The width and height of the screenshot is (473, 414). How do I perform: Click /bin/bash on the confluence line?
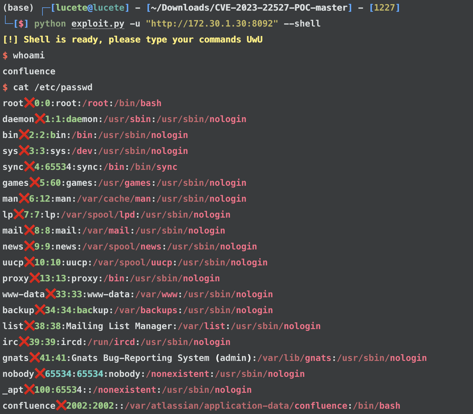click(377, 406)
